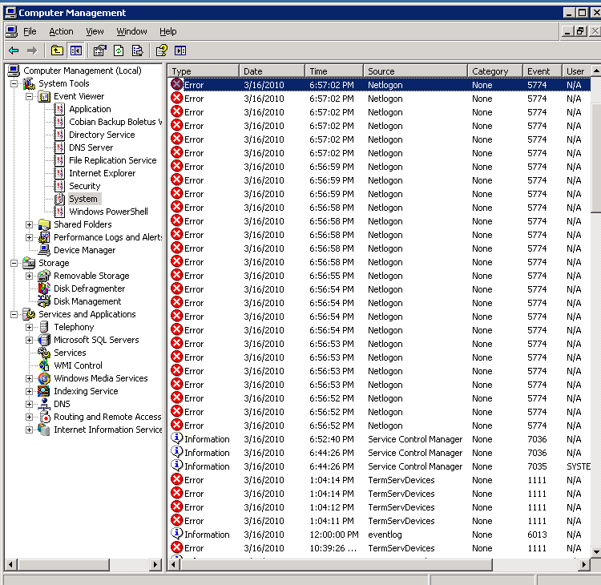Viewport: 601px width, 585px height.
Task: Click the Up One Level folder icon
Action: (57, 50)
